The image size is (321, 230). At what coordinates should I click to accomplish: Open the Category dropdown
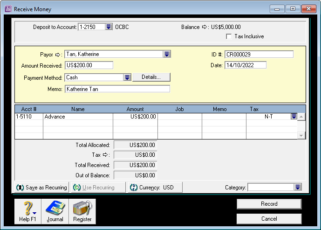[298, 188]
